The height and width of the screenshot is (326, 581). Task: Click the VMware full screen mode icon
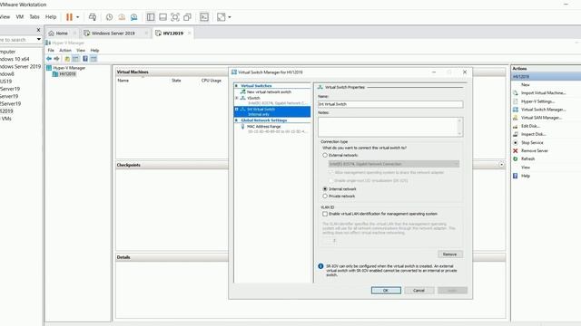[175, 17]
